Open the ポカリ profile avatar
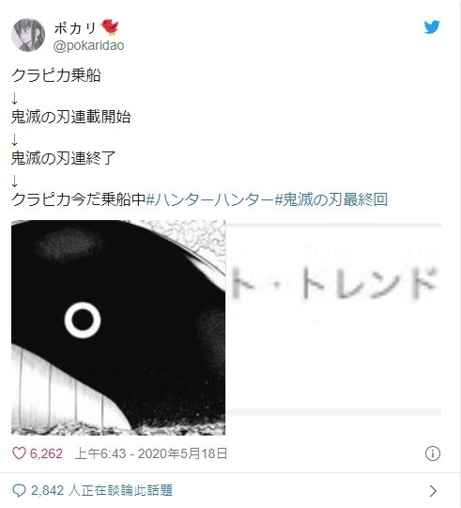 [x=28, y=35]
